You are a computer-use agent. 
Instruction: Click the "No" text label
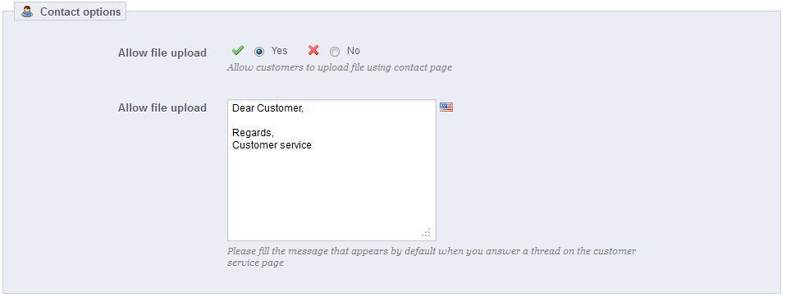[x=354, y=51]
